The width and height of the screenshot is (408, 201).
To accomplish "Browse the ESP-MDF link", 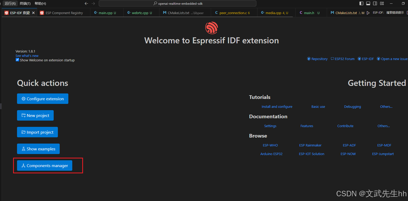I will coord(384,145).
